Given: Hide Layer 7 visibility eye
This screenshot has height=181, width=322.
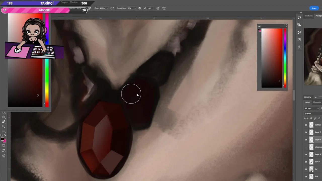Looking at the screenshot, I should pos(306,132).
